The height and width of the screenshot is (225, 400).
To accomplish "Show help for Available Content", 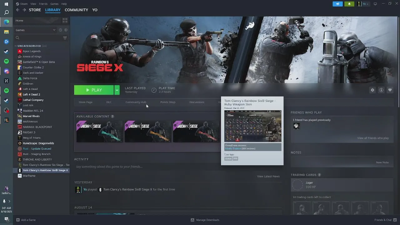I will 112,117.
